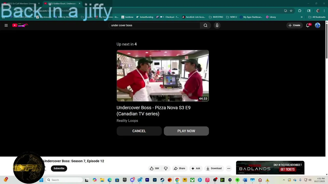Open Copilot from the taskbar
The height and width of the screenshot is (184, 328).
[95, 180]
